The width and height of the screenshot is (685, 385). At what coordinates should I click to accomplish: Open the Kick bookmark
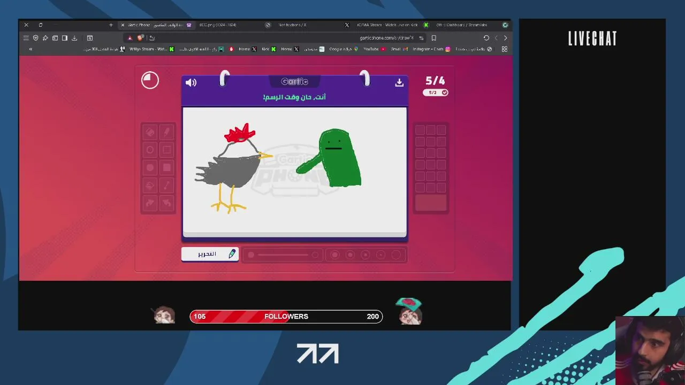tap(269, 49)
